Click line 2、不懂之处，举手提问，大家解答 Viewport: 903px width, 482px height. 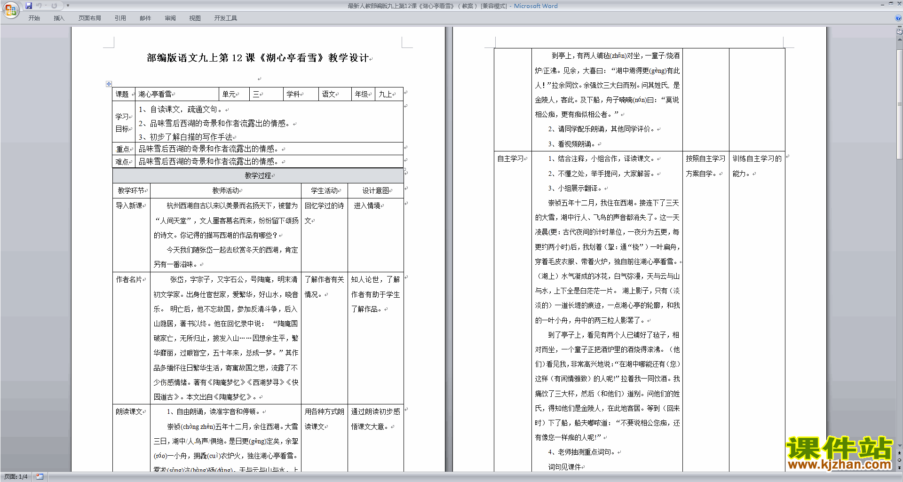tap(602, 174)
